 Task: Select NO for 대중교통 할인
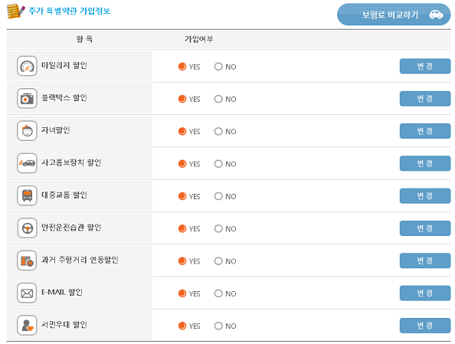pos(218,196)
